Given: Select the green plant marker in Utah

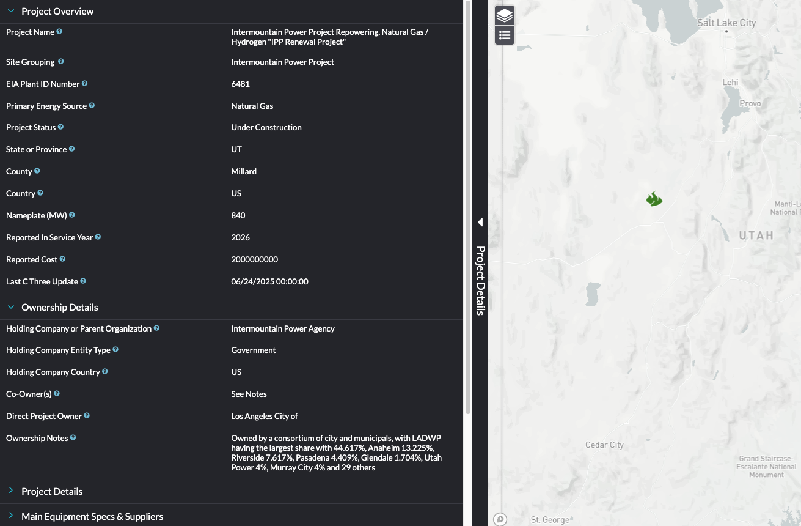Looking at the screenshot, I should 654,198.
